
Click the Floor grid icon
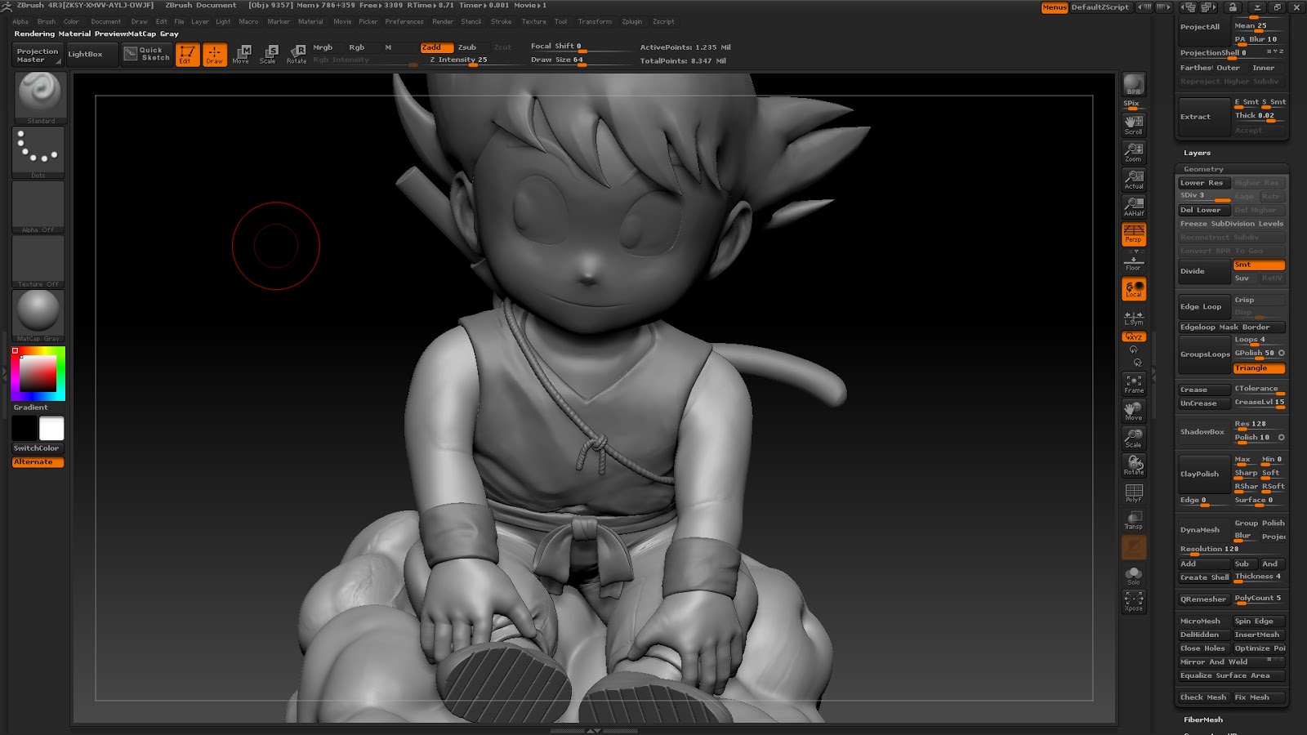[x=1134, y=262]
